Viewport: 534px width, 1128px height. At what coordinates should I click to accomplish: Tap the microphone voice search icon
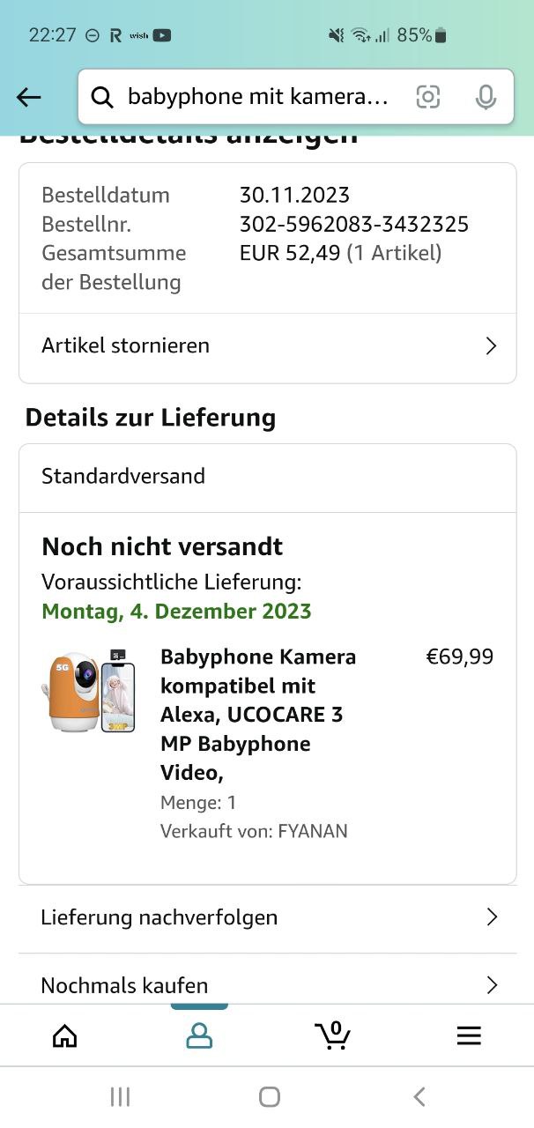(x=486, y=97)
